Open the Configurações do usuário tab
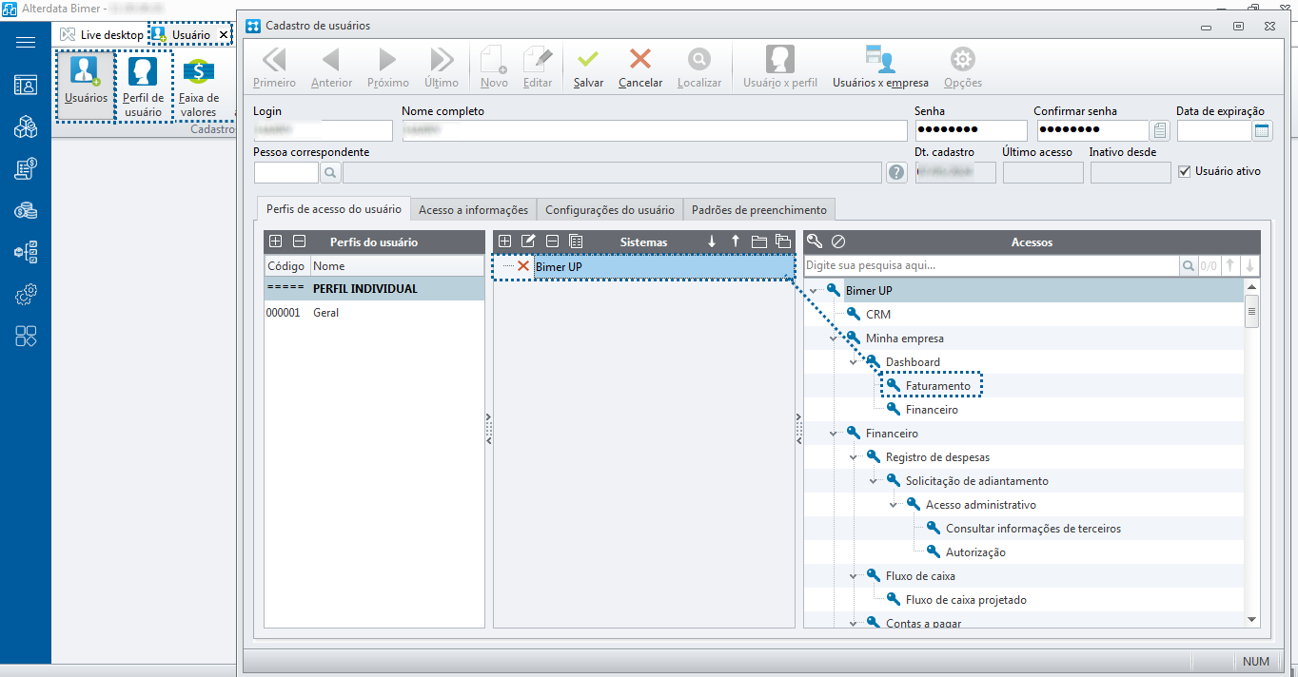 coord(610,210)
